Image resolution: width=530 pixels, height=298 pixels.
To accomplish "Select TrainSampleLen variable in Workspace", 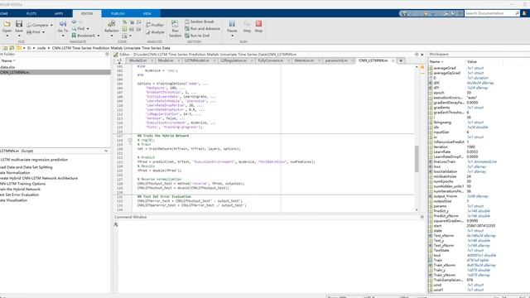I will pyautogui.click(x=448, y=280).
